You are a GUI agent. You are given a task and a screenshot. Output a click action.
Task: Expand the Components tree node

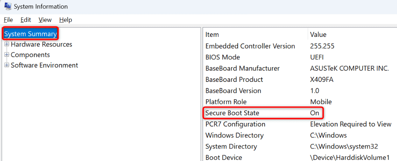(x=7, y=55)
